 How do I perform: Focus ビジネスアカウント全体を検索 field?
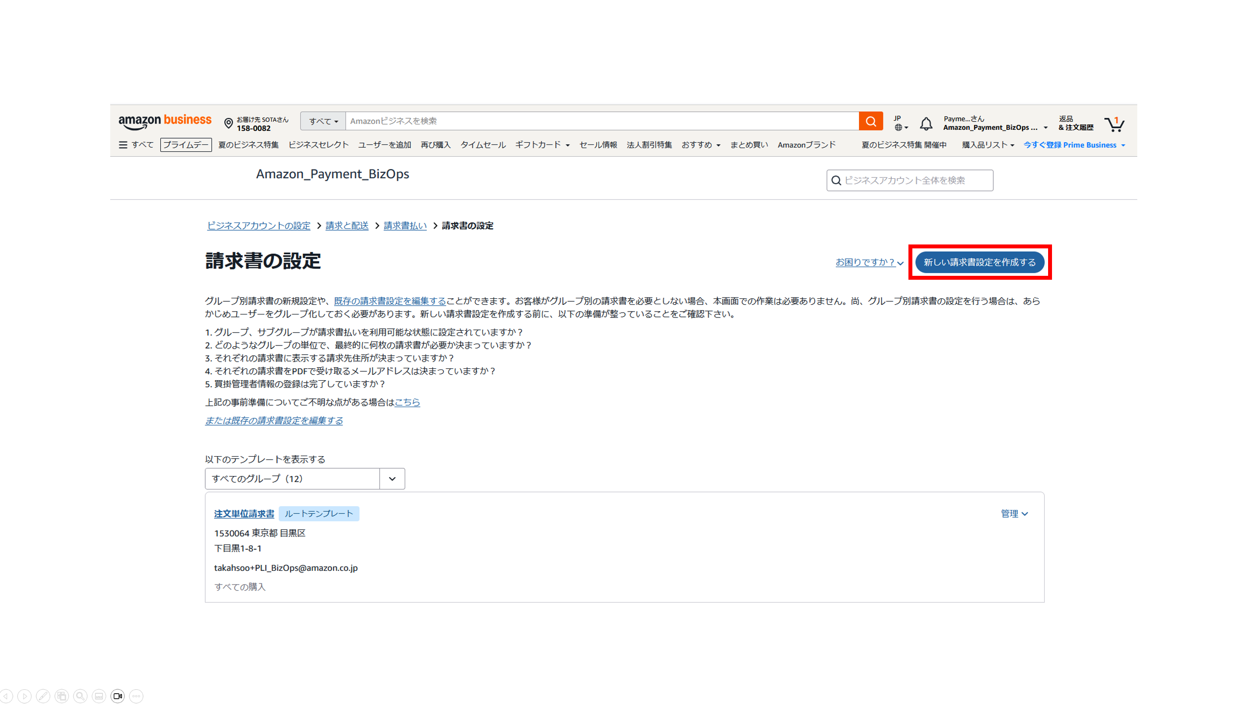pos(910,181)
